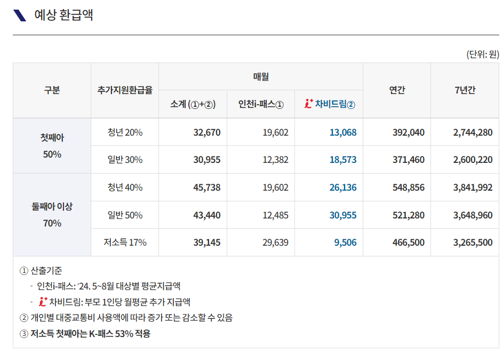Image resolution: width=503 pixels, height=352 pixels.
Task: Click the 구분 header cell
Action: tap(52, 90)
